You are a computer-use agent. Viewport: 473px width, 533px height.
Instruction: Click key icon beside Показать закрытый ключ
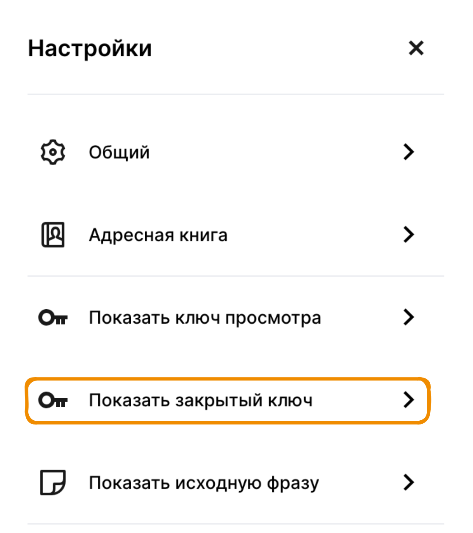point(53,400)
